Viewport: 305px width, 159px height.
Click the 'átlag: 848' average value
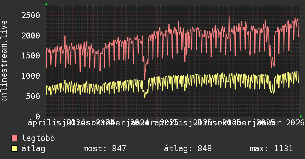(x=188, y=149)
